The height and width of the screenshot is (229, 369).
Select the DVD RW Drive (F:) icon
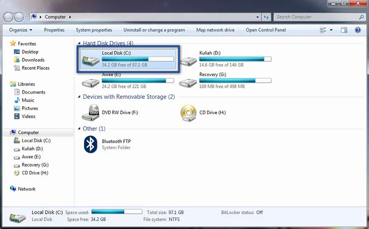(90, 113)
